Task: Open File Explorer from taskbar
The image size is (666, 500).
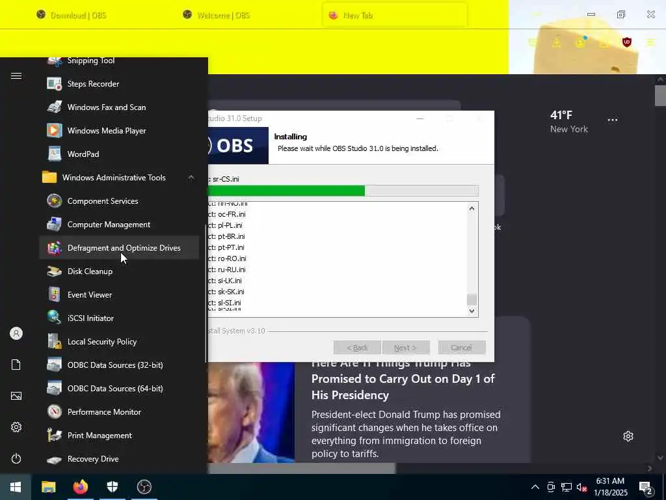Action: click(48, 487)
